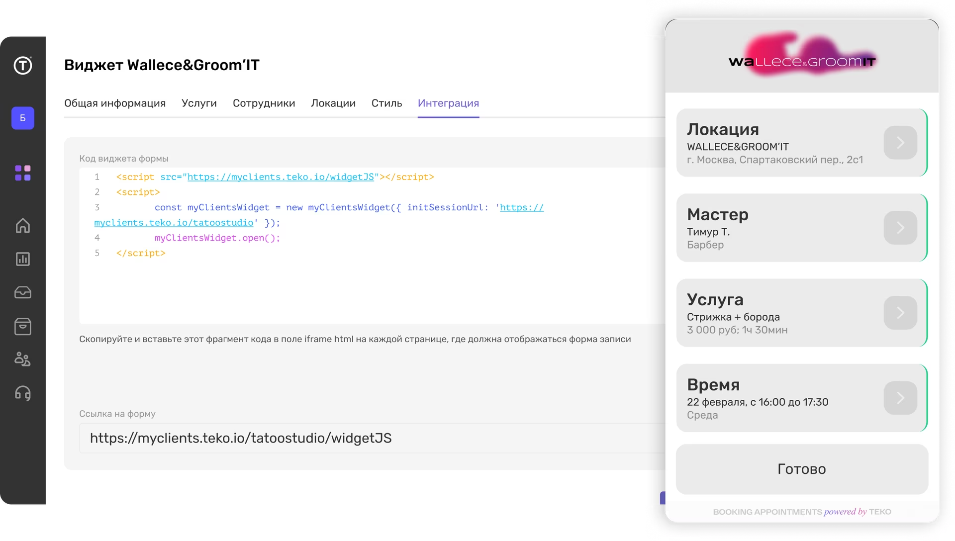The width and height of the screenshot is (955, 541).
Task: Select the workspace avatar labeled Б
Action: coord(22,118)
